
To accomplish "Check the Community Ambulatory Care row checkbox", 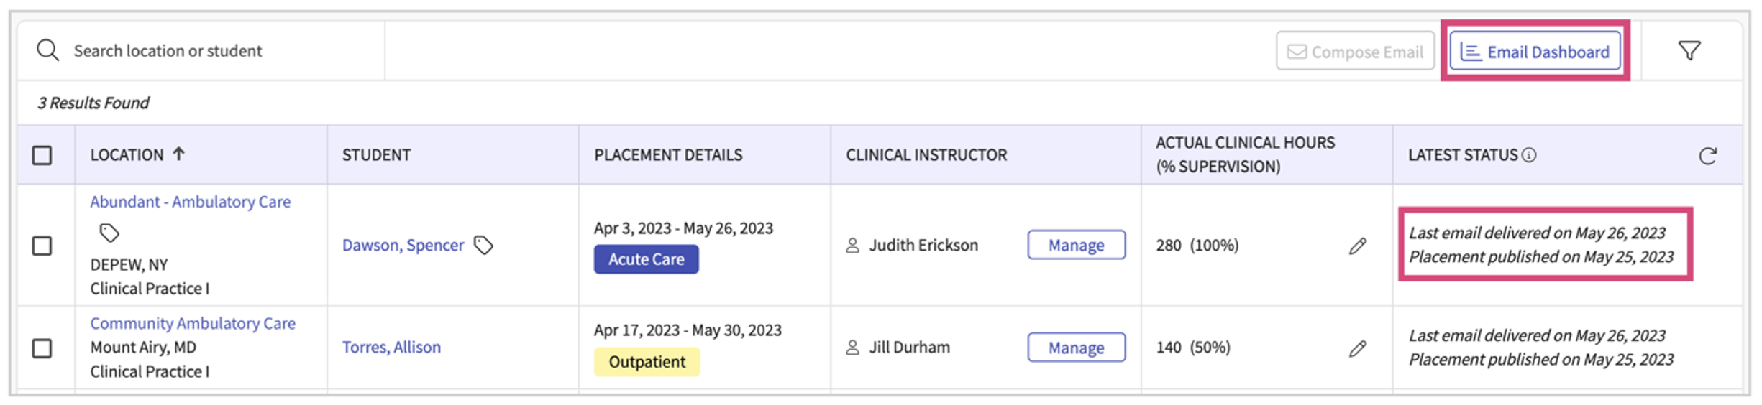I will [42, 348].
